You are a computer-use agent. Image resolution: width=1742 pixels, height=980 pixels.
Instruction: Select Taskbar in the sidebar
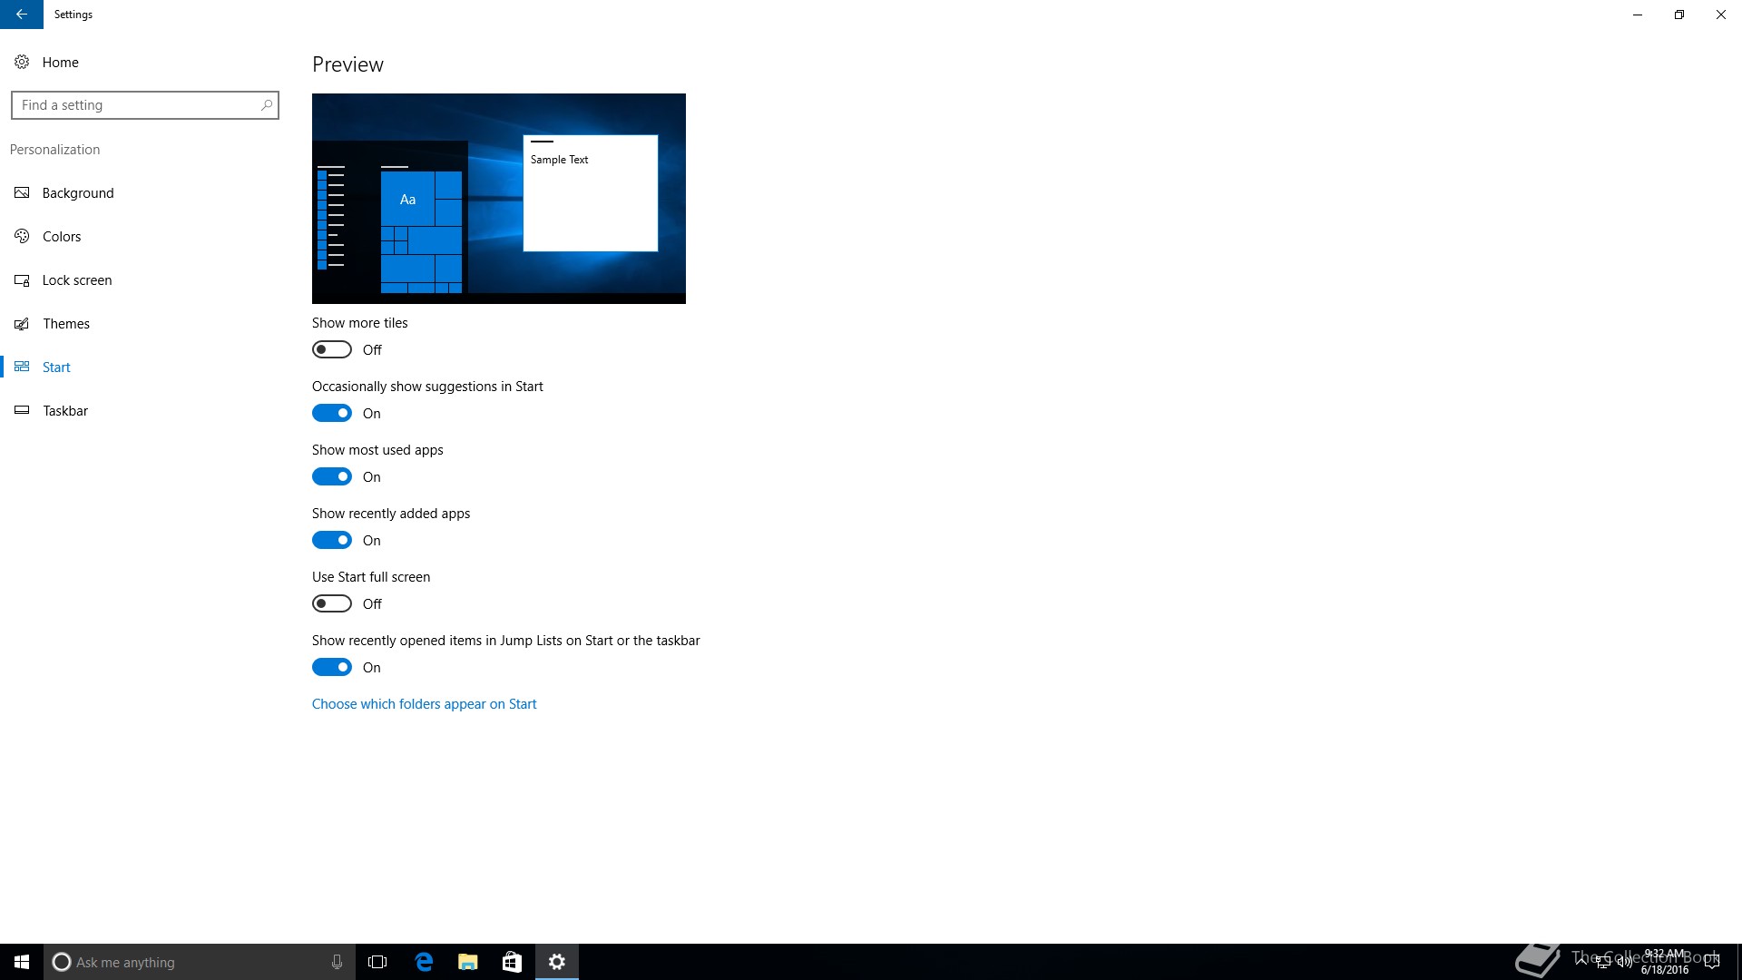(x=65, y=411)
